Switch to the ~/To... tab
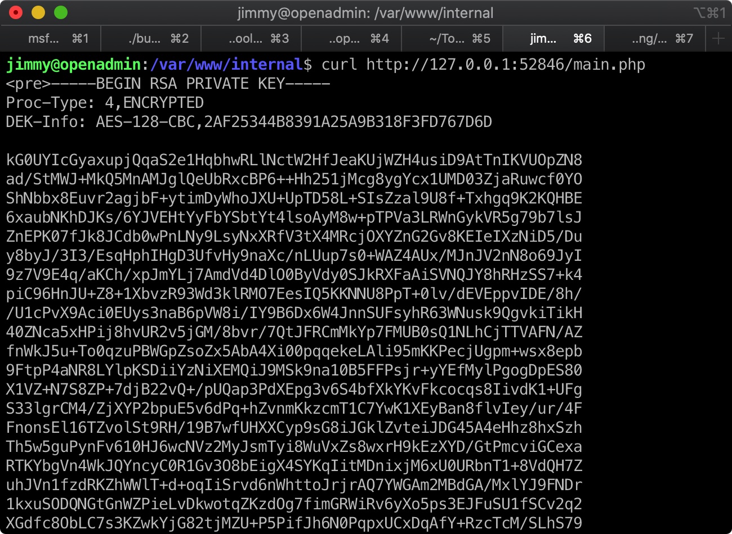Screen dimensions: 732x534 452,39
